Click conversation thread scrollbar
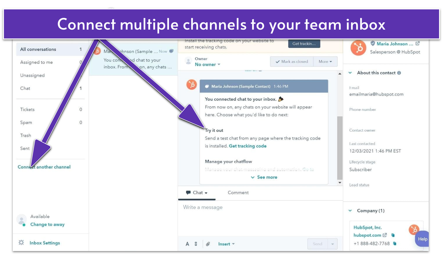This screenshot has width=443, height=255. coord(340,148)
